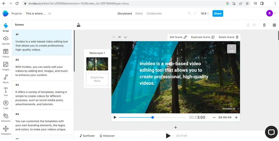Play the scene preview

(x=115, y=117)
